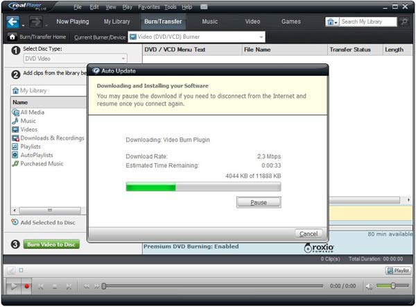Mute audio with the speaker icon
Viewport: 416px width, 307px height.
369,286
